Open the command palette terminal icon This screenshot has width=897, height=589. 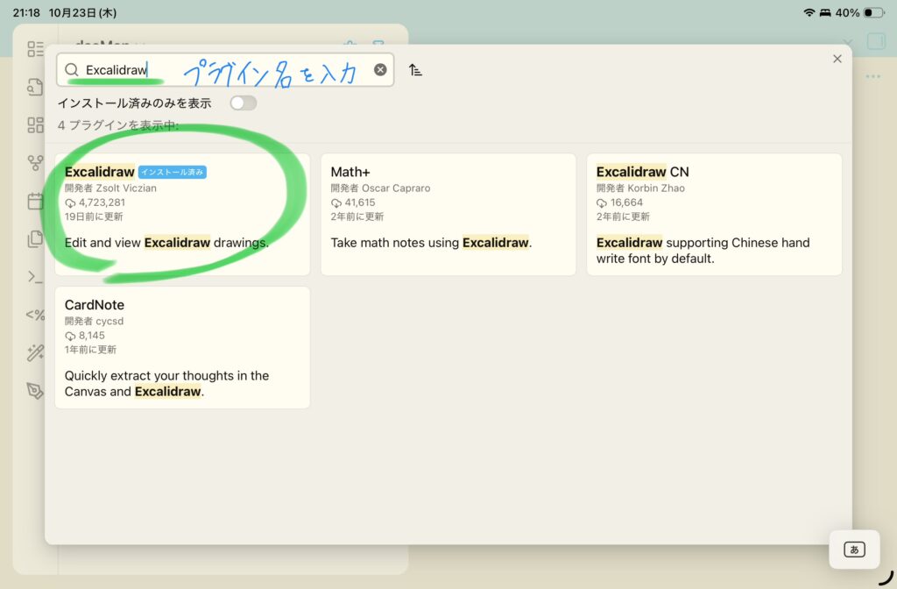point(35,277)
